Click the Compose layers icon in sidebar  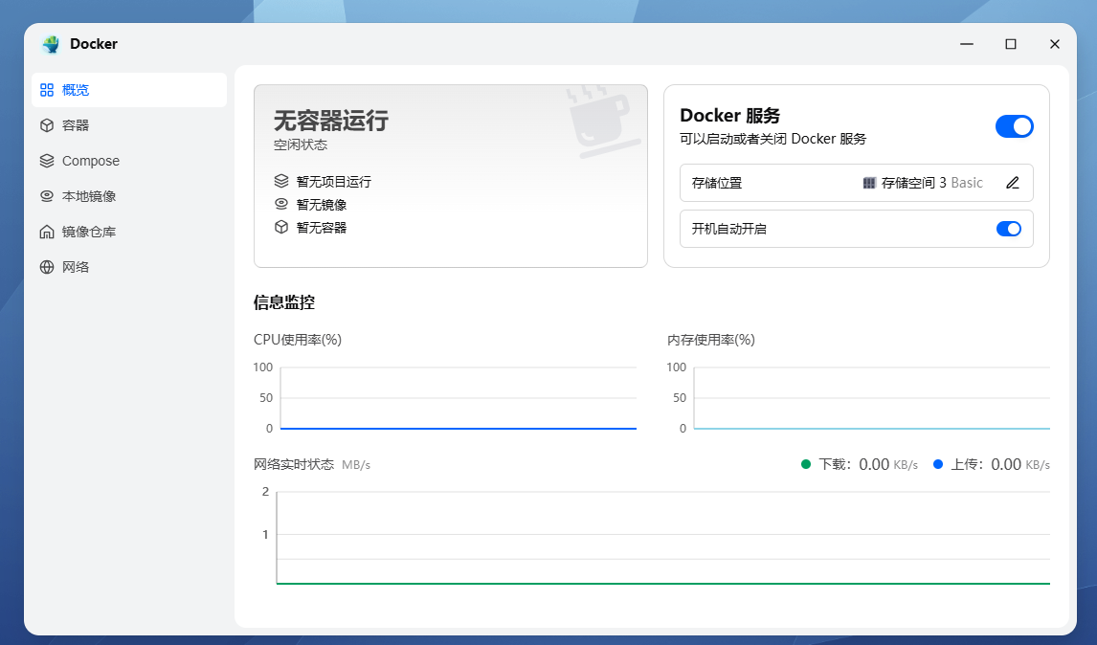coord(46,161)
